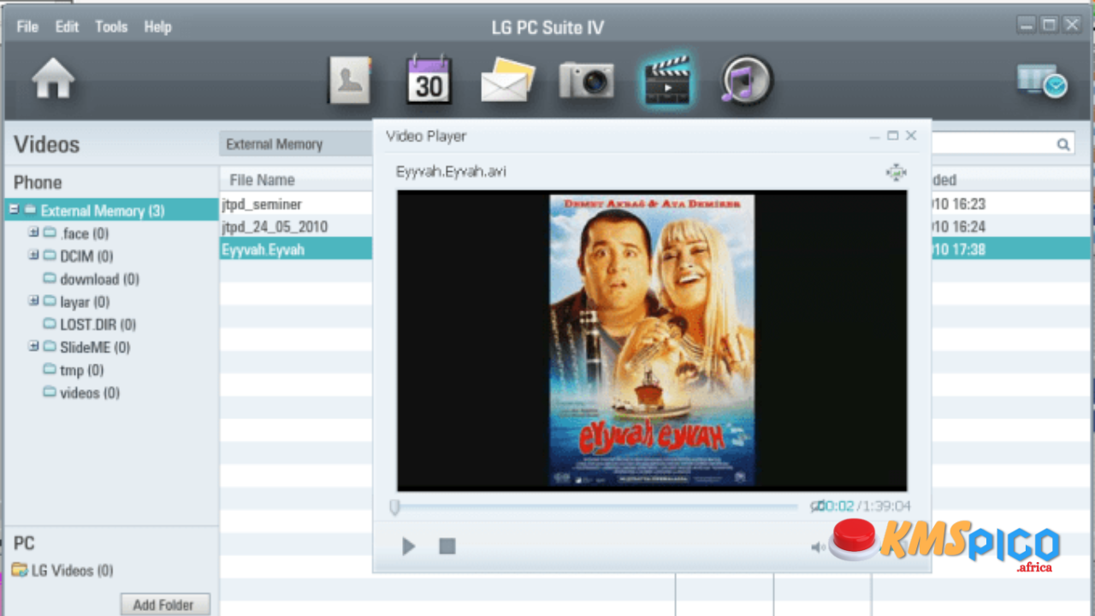Select the layar (0) folder
This screenshot has height=616, width=1095.
click(85, 302)
